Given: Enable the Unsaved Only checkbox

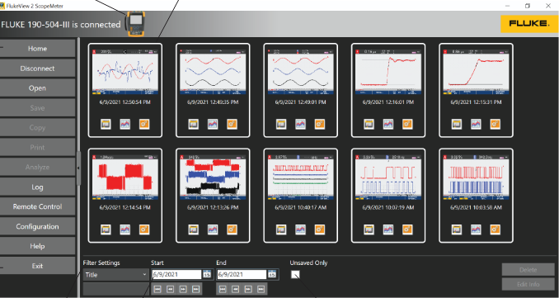Looking at the screenshot, I should (295, 274).
